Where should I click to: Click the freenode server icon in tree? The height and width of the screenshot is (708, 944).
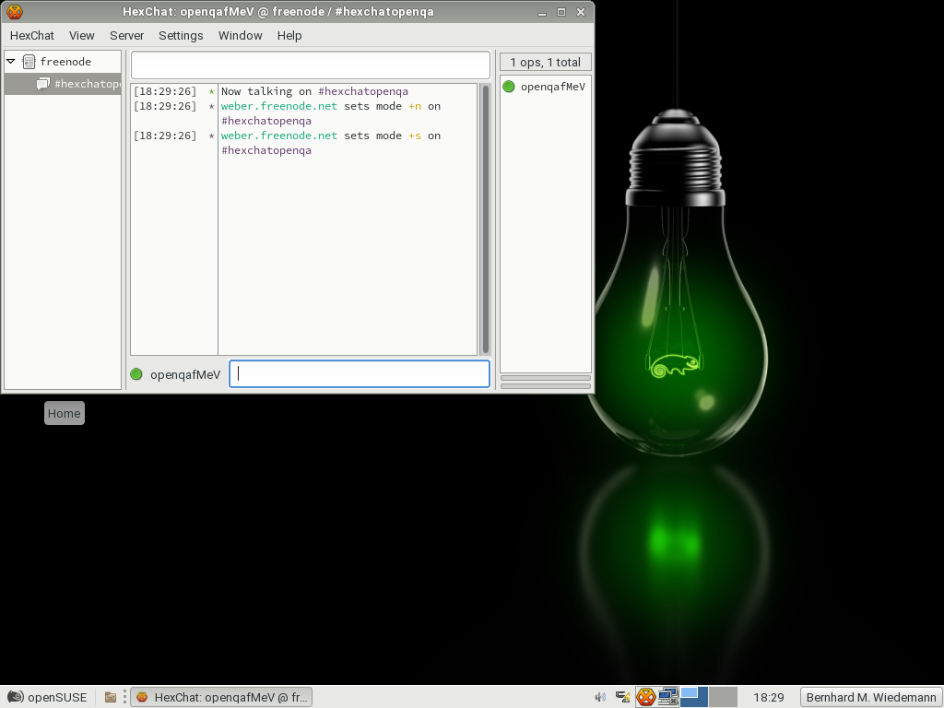[x=29, y=62]
